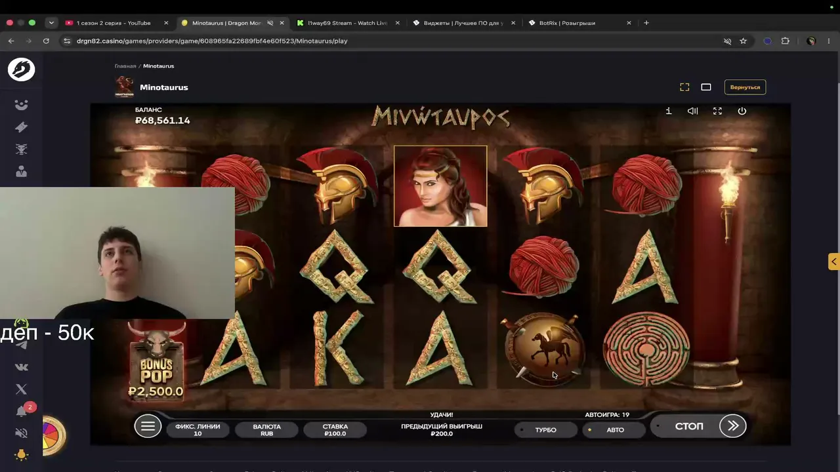Open the bull head sidebar icon

click(x=22, y=149)
